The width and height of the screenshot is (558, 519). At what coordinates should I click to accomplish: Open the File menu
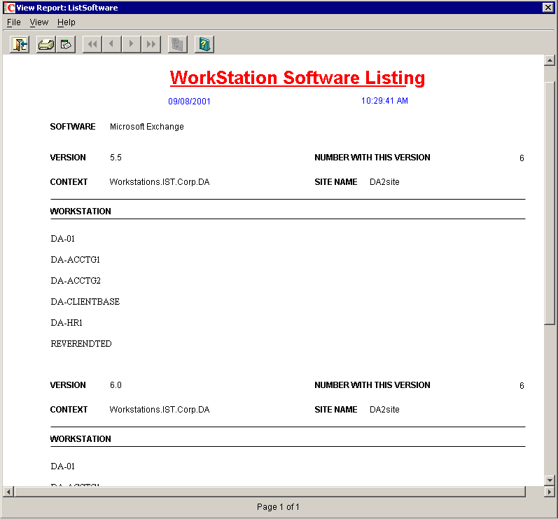pos(14,22)
